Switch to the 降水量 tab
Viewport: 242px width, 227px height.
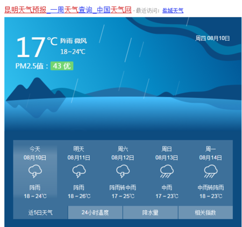tap(150, 212)
